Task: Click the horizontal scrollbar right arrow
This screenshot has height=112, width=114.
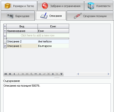Action: (108, 74)
